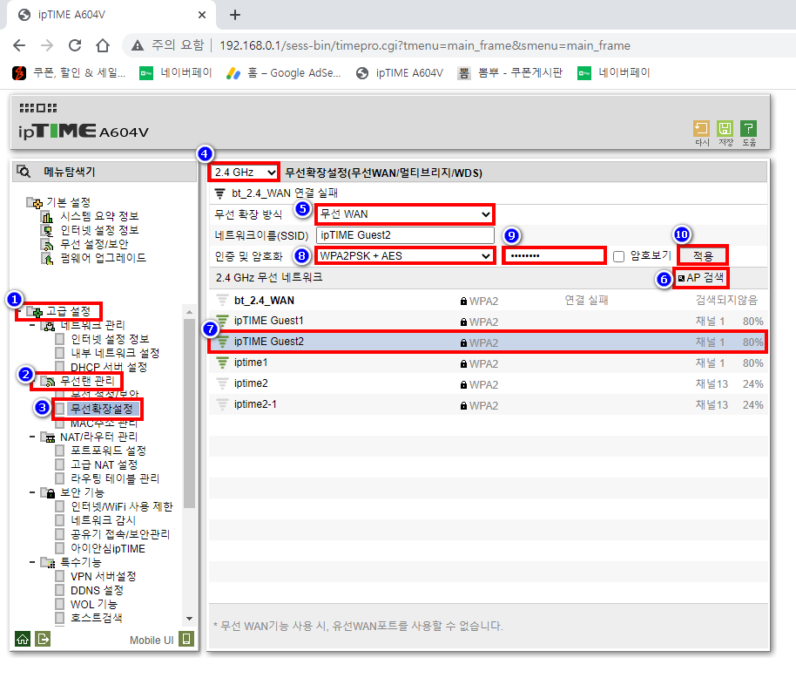The image size is (796, 678).
Task: Open the Google AdSense bookmark
Action: pos(283,73)
